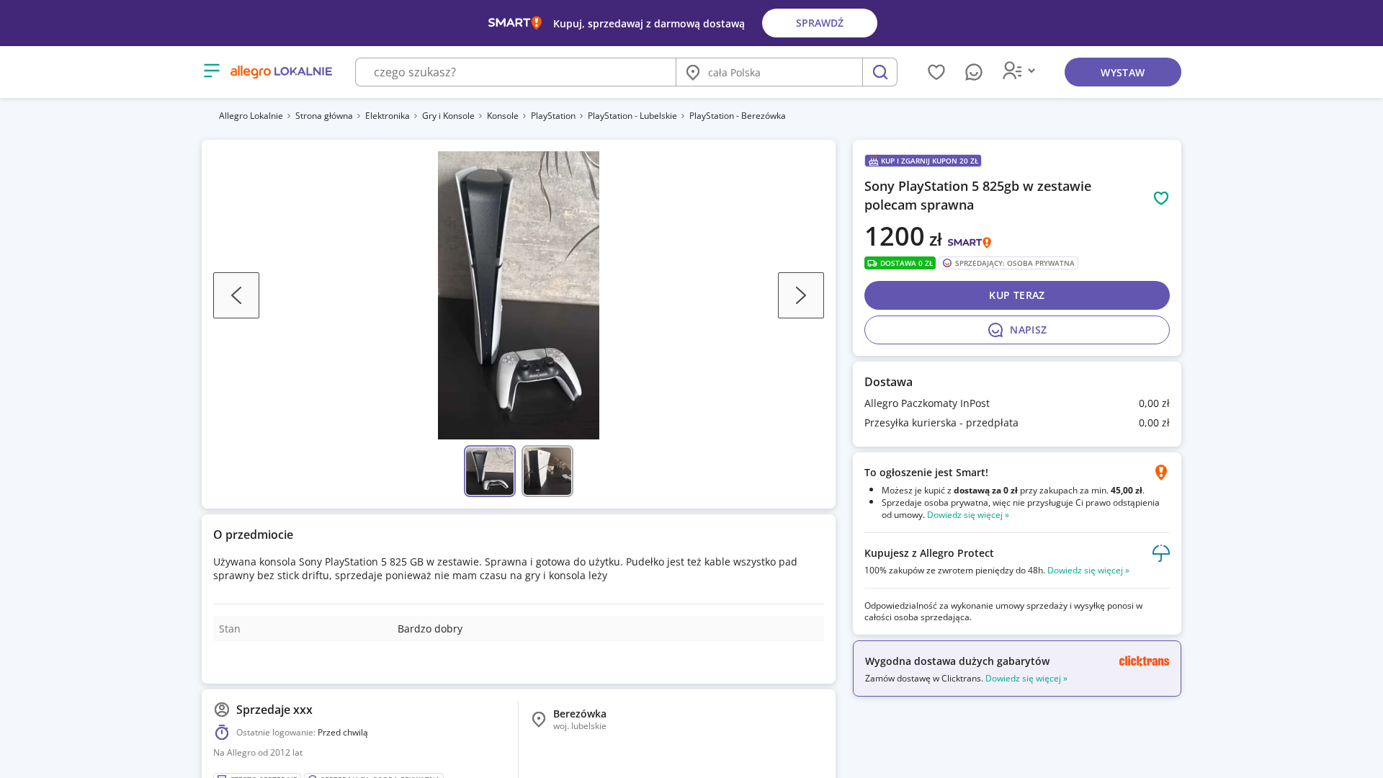Click the seller profile icon
This screenshot has width=1383, height=778.
point(222,710)
